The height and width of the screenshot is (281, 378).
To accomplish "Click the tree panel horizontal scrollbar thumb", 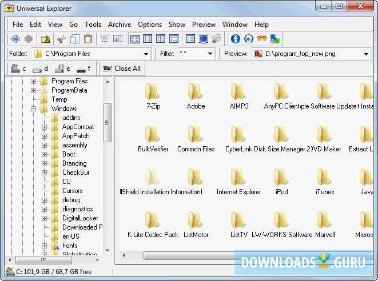I will (x=43, y=260).
